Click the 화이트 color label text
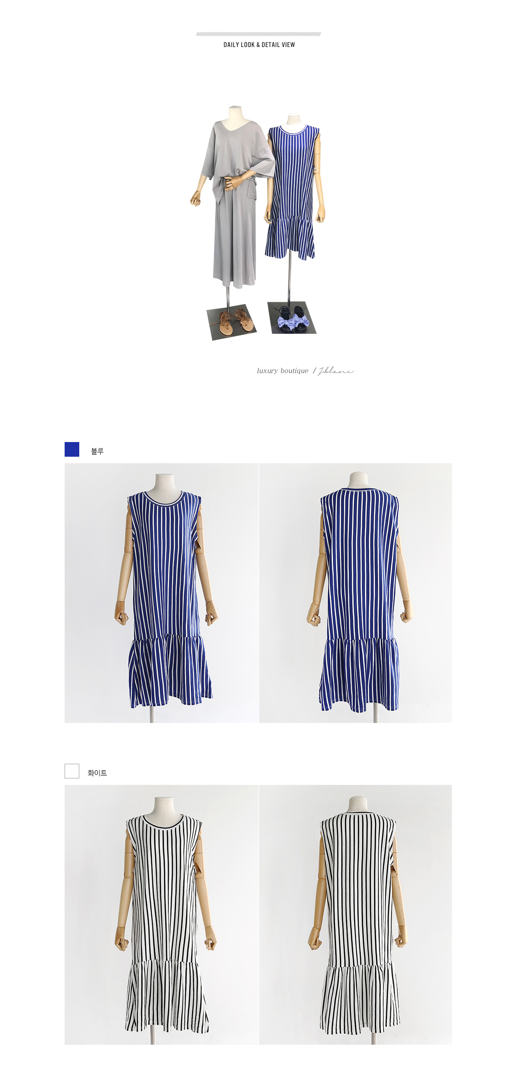The image size is (517, 1089). point(97,773)
